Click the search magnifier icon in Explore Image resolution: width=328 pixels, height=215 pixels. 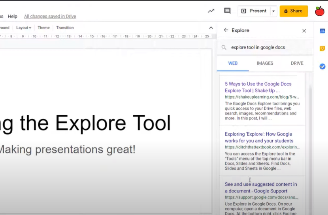click(224, 47)
